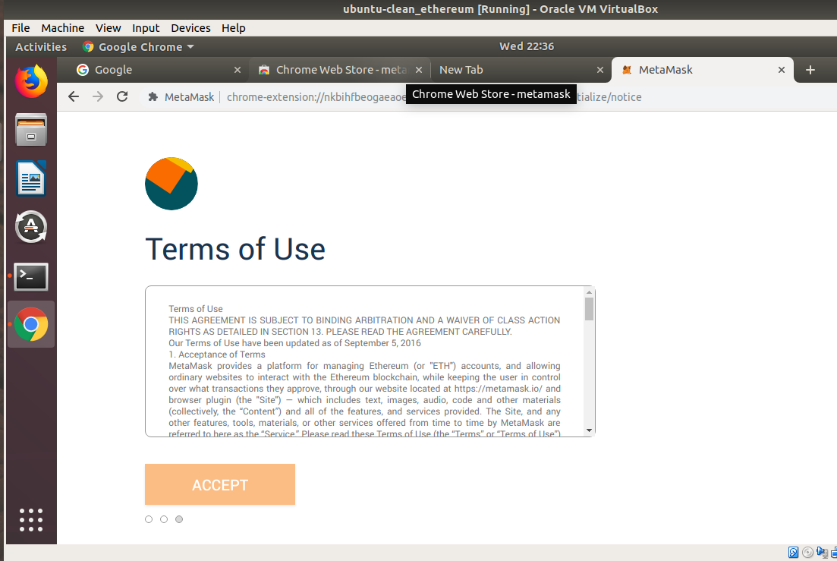Open the Google Chrome menu in the top bar
Viewport: 837px width, 561px height.
coord(137,46)
